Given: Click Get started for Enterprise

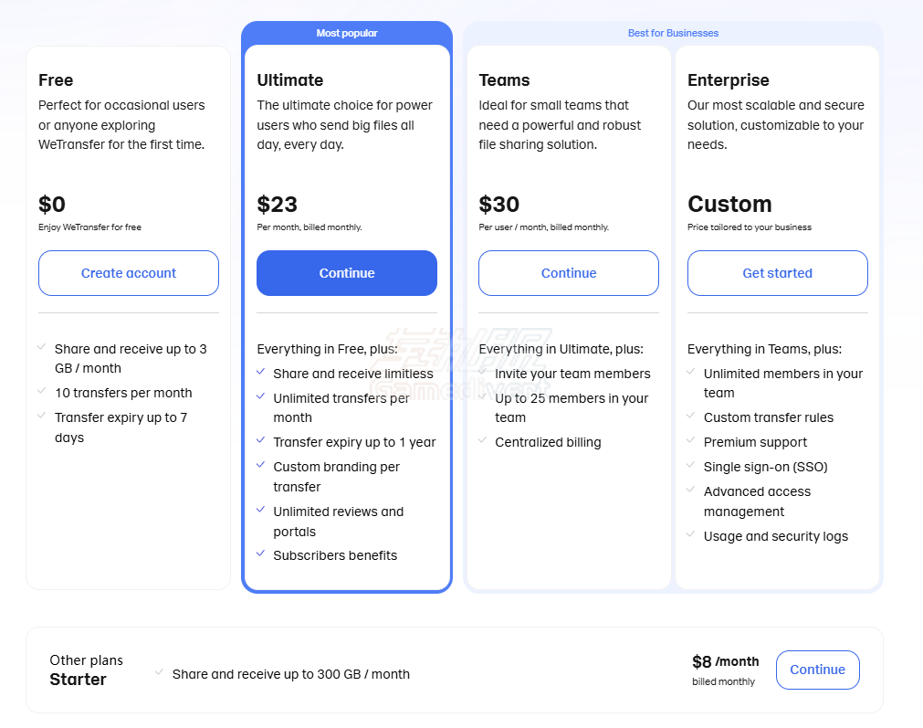Looking at the screenshot, I should tap(778, 273).
